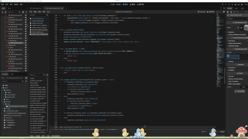Toggle visibility of MouseSlot node
This screenshot has height=139, width=248.
click(26, 41)
